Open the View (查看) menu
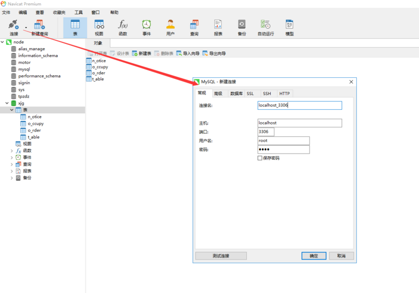Screen dimensions: 419x293 coord(40,12)
